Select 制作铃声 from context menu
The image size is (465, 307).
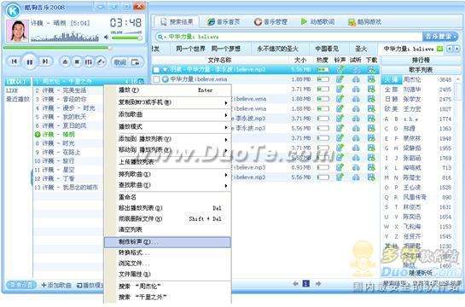[167, 242]
